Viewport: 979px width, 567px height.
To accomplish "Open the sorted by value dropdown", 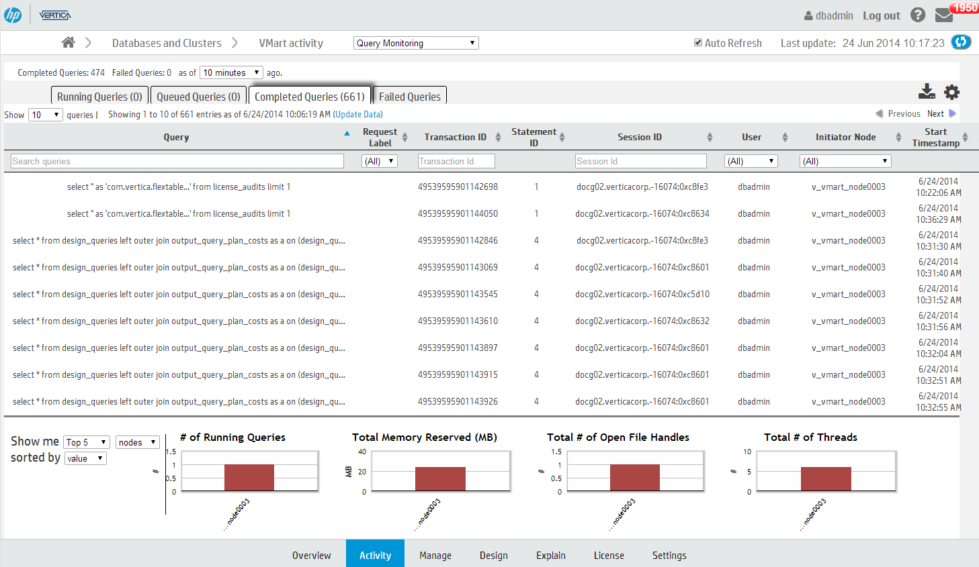I will point(85,458).
